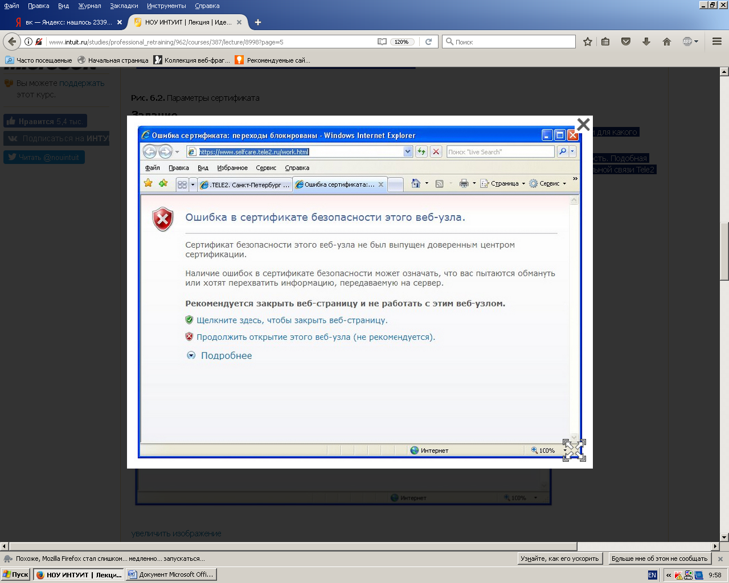Click the blue tray icon beside the clock
This screenshot has width=729, height=583.
tap(699, 575)
